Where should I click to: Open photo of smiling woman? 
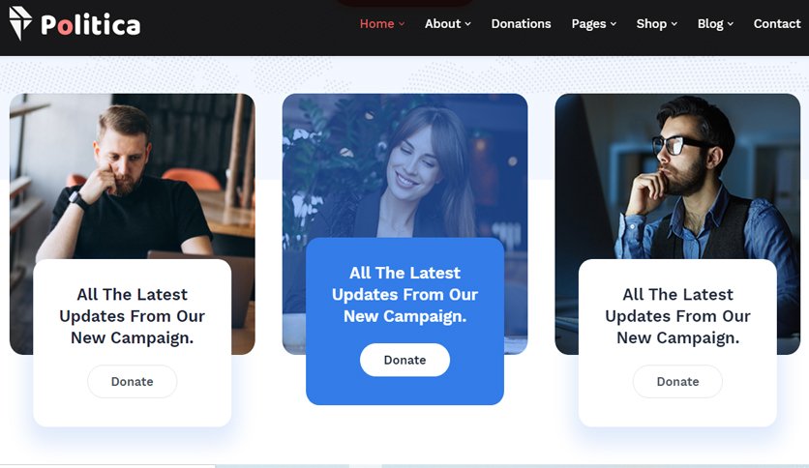point(404,165)
